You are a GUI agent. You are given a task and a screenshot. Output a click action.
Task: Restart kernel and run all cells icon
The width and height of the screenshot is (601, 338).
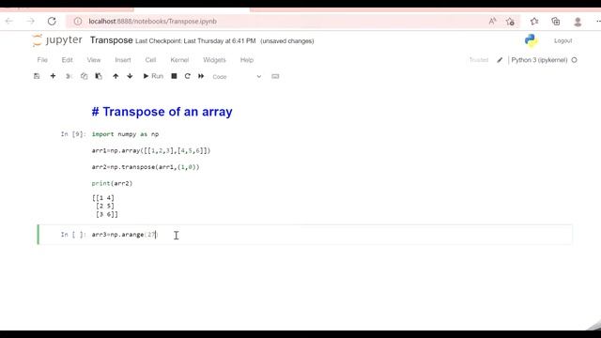coord(201,76)
